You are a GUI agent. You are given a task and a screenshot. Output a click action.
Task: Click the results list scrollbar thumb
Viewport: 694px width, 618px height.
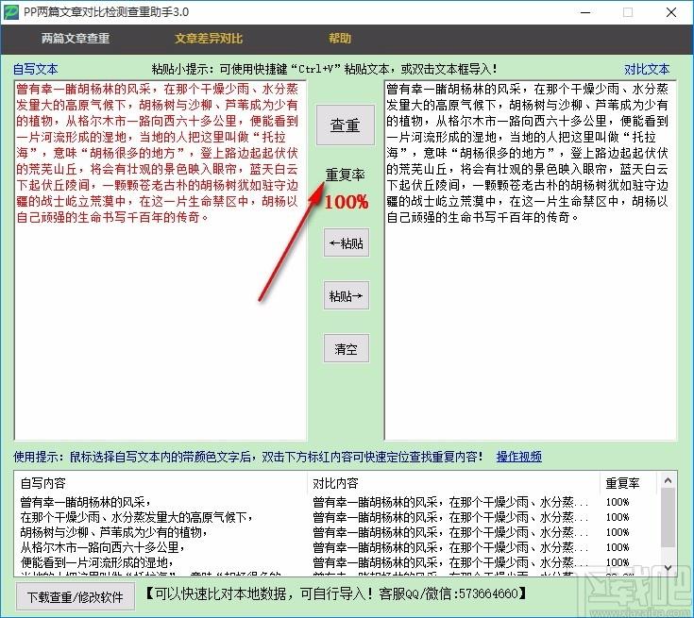(669, 518)
